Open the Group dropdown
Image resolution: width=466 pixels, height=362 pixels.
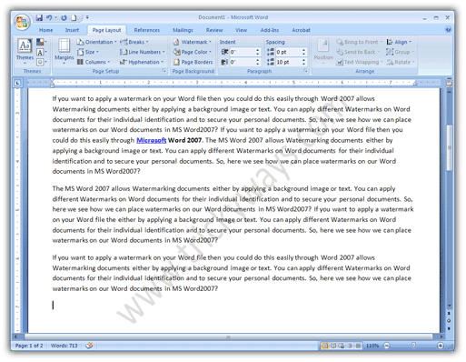click(x=400, y=52)
